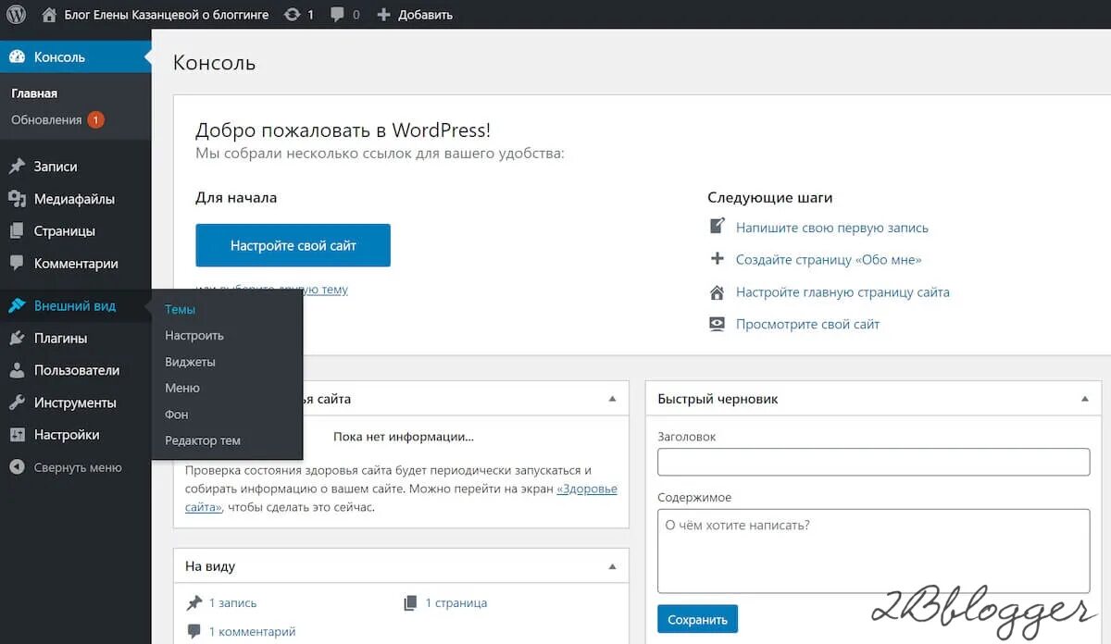Open the '1 страница' link
Viewport: 1111px width, 644px height.
[x=456, y=603]
